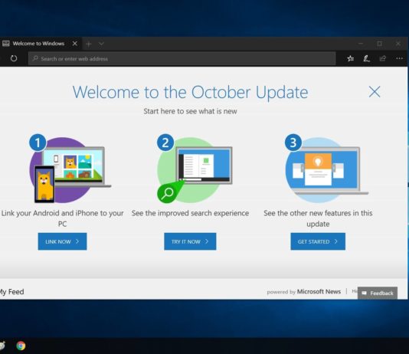Click 'See the other new features' text
Viewport: 409px width, 354px height.
(x=318, y=218)
